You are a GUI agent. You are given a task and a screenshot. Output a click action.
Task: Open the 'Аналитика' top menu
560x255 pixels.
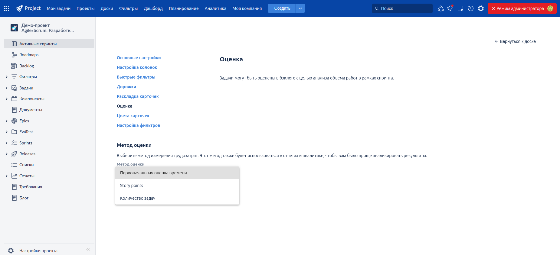[x=215, y=8]
